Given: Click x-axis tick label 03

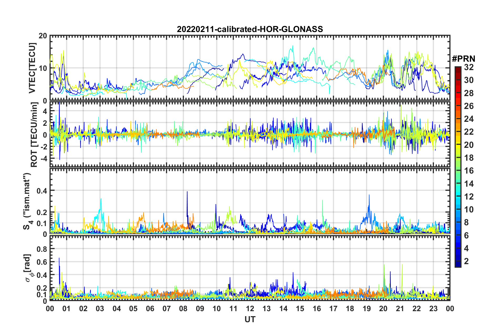Looking at the screenshot, I should [100, 308].
